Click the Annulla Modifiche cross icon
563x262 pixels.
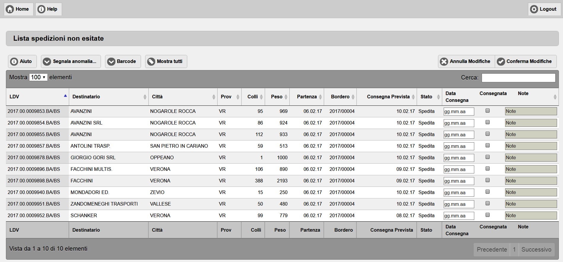pyautogui.click(x=444, y=61)
